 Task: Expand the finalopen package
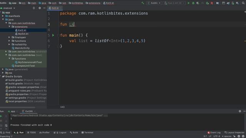9,37
